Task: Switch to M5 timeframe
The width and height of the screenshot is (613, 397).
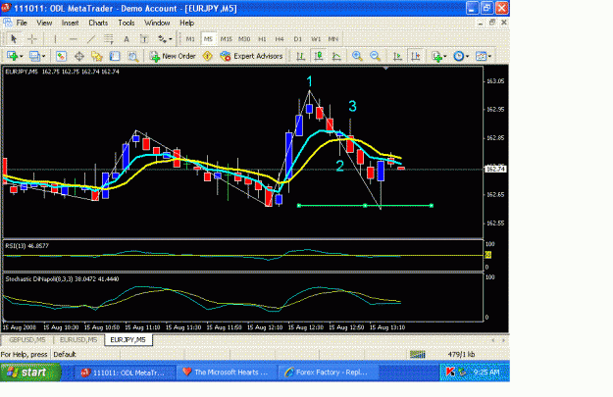Action: [x=208, y=38]
